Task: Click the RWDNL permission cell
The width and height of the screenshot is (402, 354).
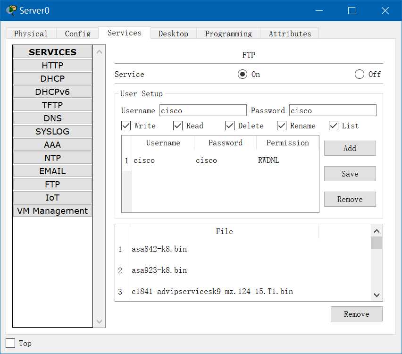Action: [288, 160]
